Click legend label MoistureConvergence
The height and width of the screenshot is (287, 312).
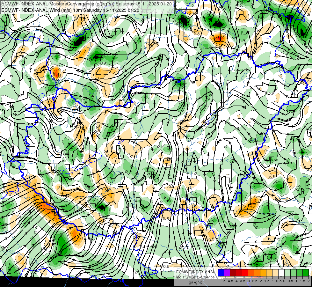[195, 277]
